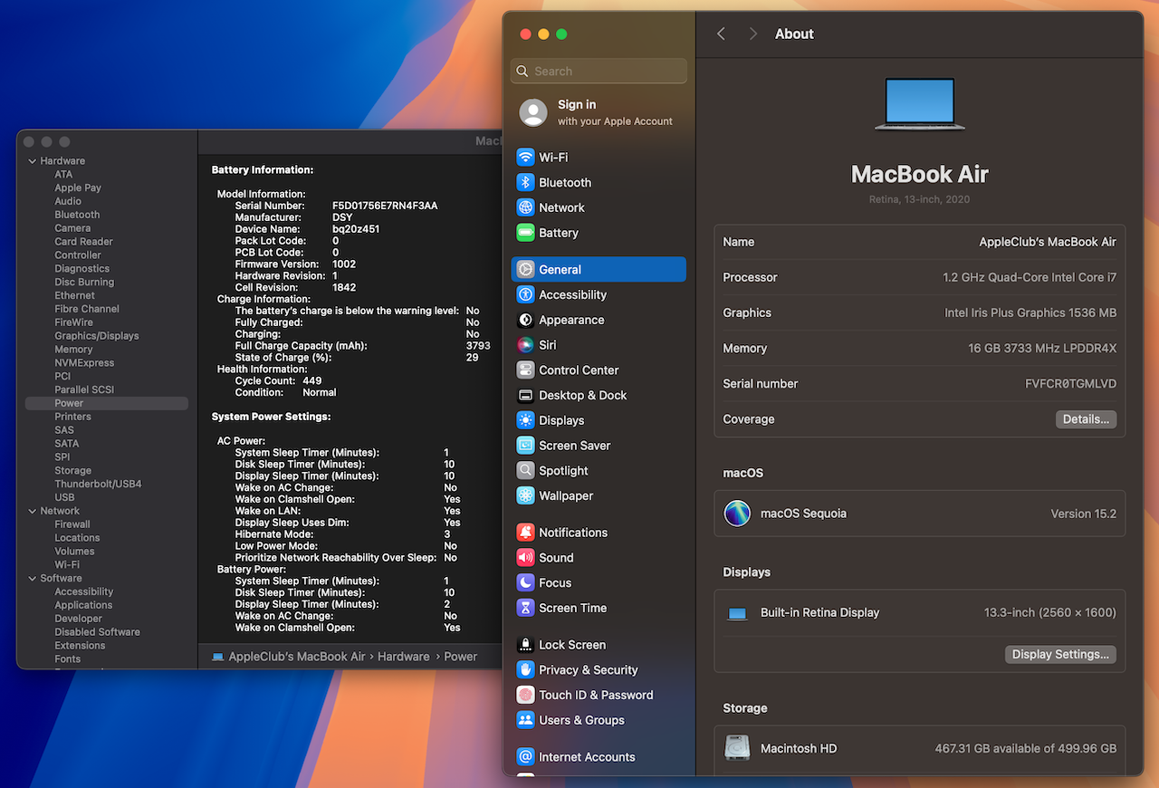Image resolution: width=1159 pixels, height=788 pixels.
Task: Open the Focus moon icon
Action: [x=525, y=583]
